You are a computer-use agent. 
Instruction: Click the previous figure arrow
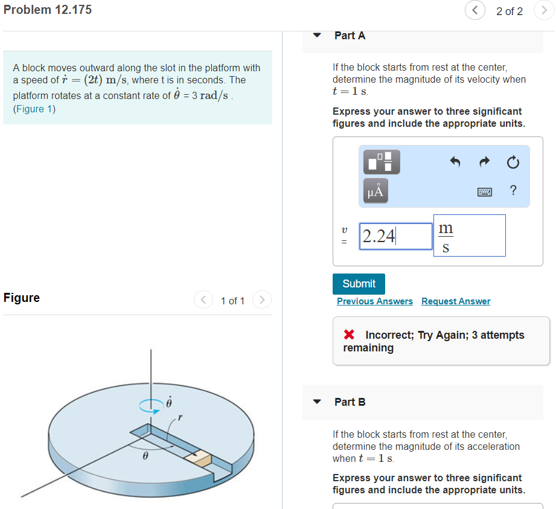203,299
